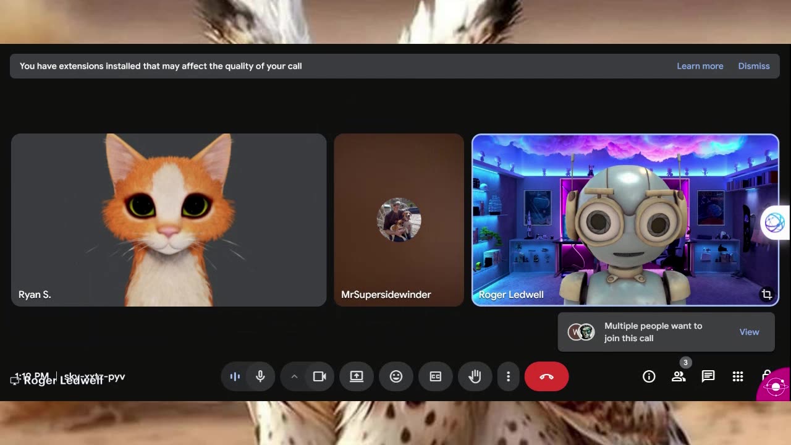Mute the microphone

click(260, 376)
